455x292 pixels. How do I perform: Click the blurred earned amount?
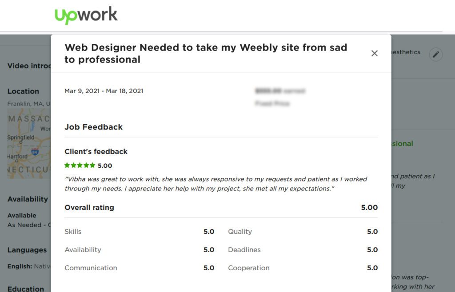(280, 91)
